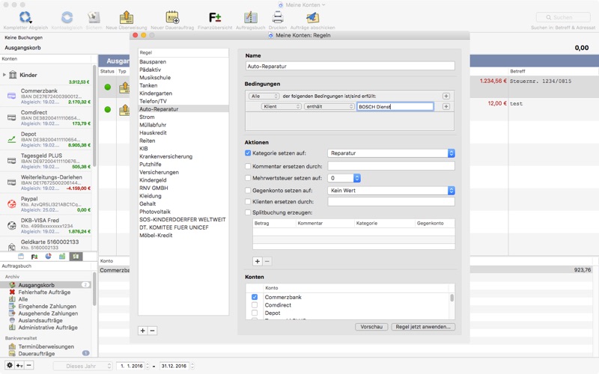Click the Auftragsbuch toolbar icon

[250, 17]
